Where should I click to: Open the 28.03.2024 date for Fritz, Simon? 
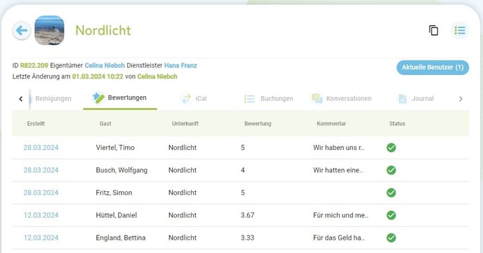41,193
